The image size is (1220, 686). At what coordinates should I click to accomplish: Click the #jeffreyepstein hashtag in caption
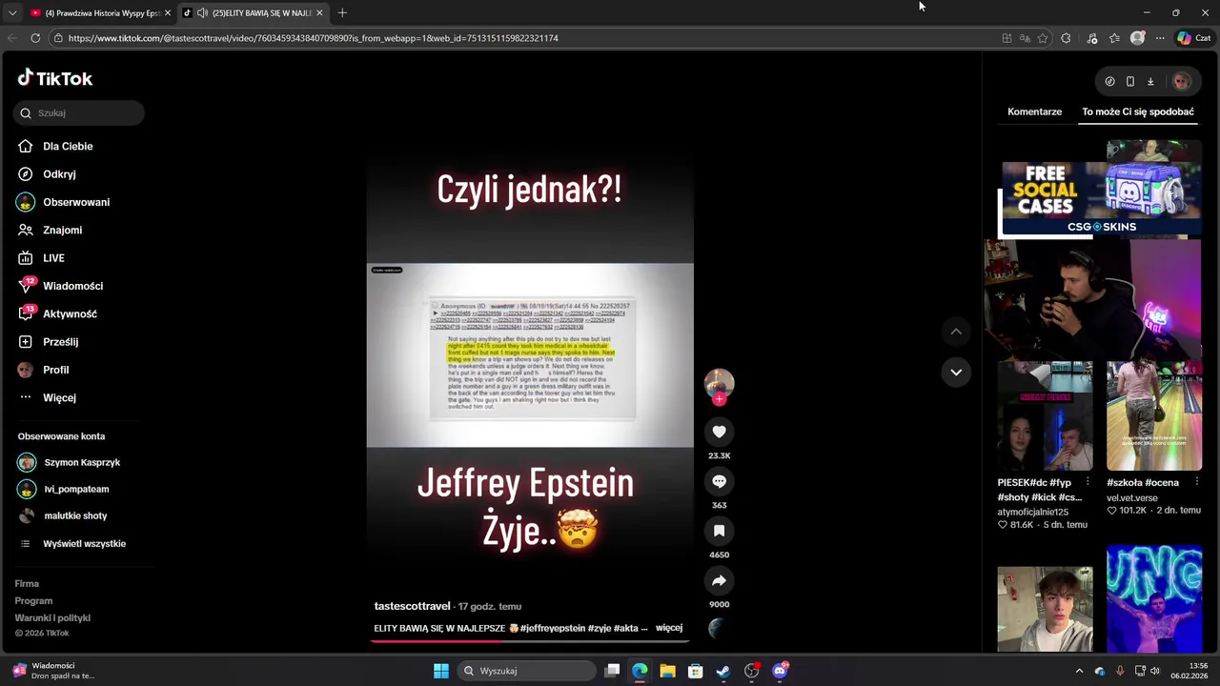[x=552, y=629]
